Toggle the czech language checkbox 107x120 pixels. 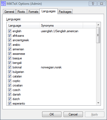pyautogui.click(x=10, y=90)
